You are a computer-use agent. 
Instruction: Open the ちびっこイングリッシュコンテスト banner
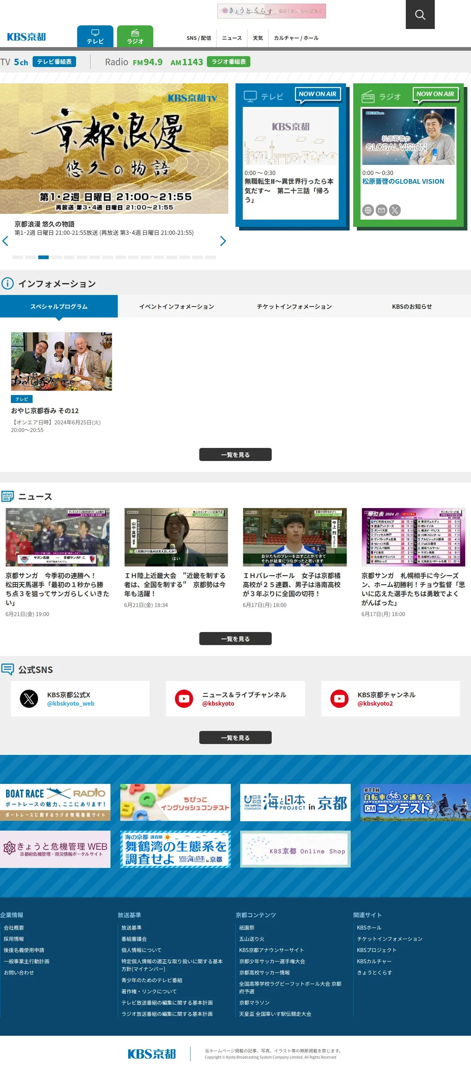(175, 802)
